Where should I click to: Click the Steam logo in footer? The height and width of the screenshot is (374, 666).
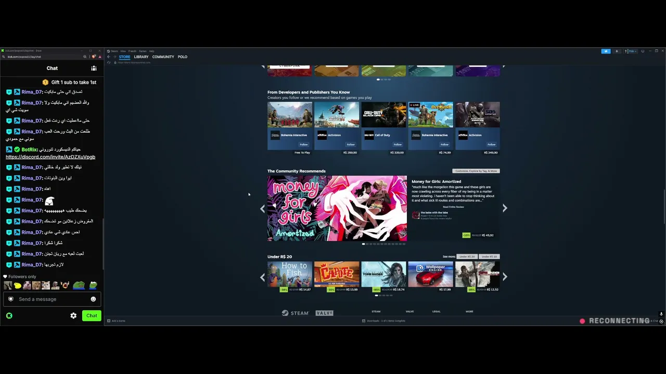[x=295, y=313]
